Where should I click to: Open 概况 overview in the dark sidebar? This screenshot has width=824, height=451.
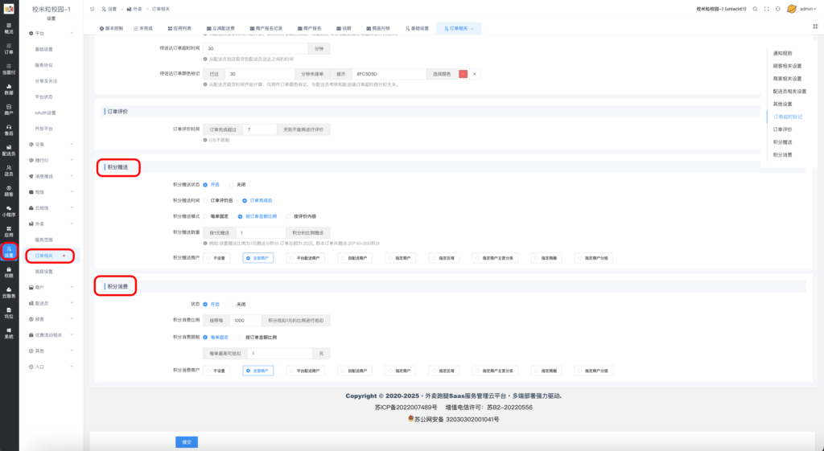pos(9,28)
